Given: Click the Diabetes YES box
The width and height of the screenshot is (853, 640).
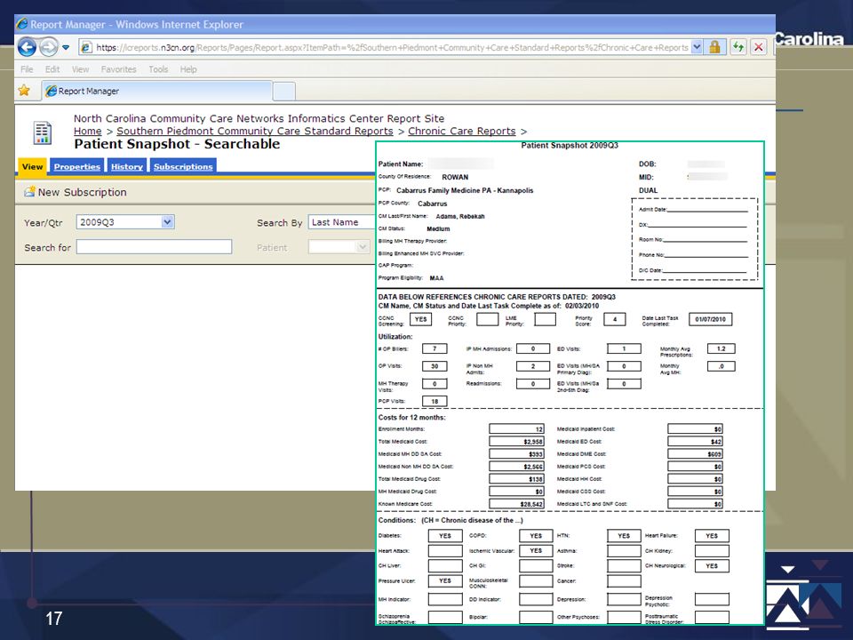Looking at the screenshot, I should point(445,536).
